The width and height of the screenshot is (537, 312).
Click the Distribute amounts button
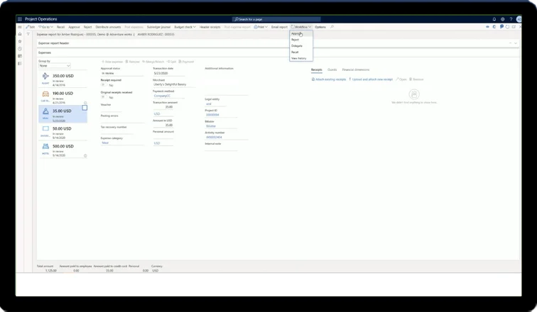tap(108, 26)
